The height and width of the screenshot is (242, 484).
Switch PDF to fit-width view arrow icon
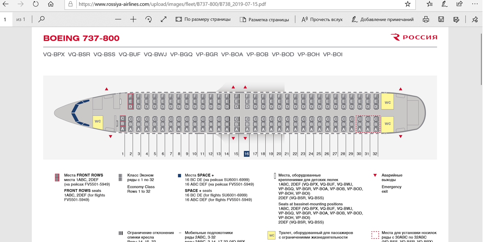[163, 19]
